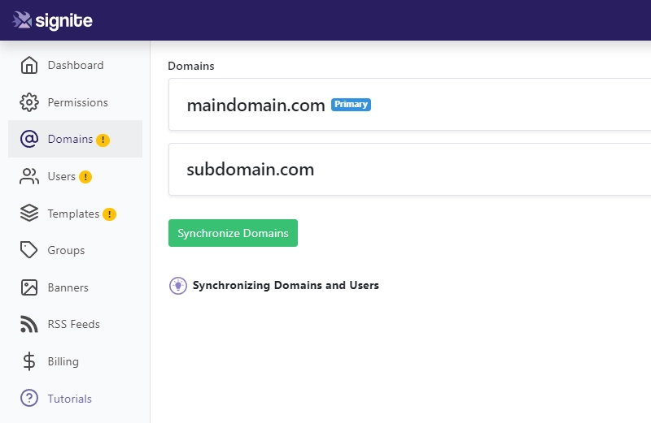Open the Banners image icon
Image resolution: width=651 pixels, height=423 pixels.
click(29, 287)
